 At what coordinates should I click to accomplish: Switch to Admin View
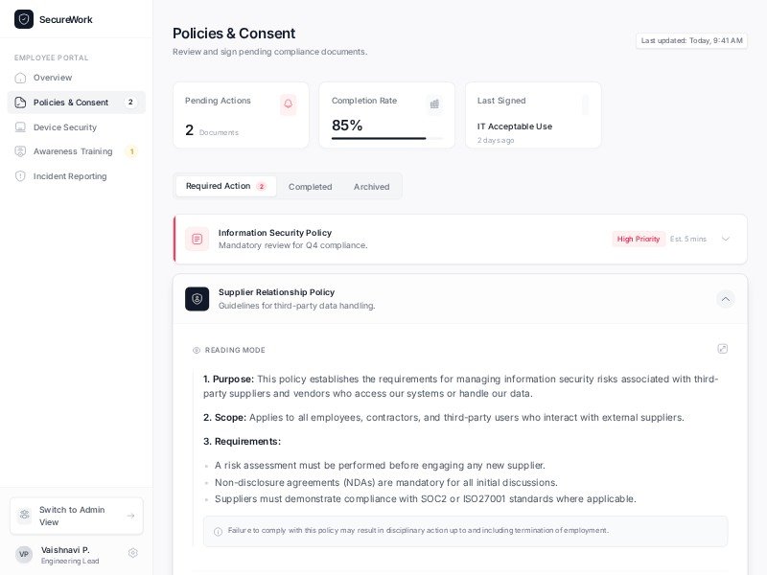coord(77,516)
